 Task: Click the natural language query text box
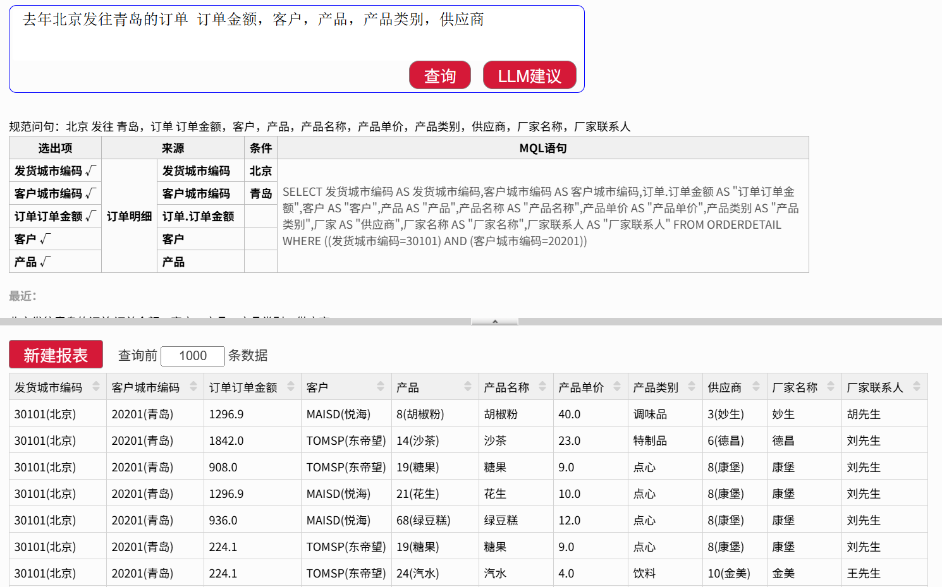pyautogui.click(x=296, y=35)
